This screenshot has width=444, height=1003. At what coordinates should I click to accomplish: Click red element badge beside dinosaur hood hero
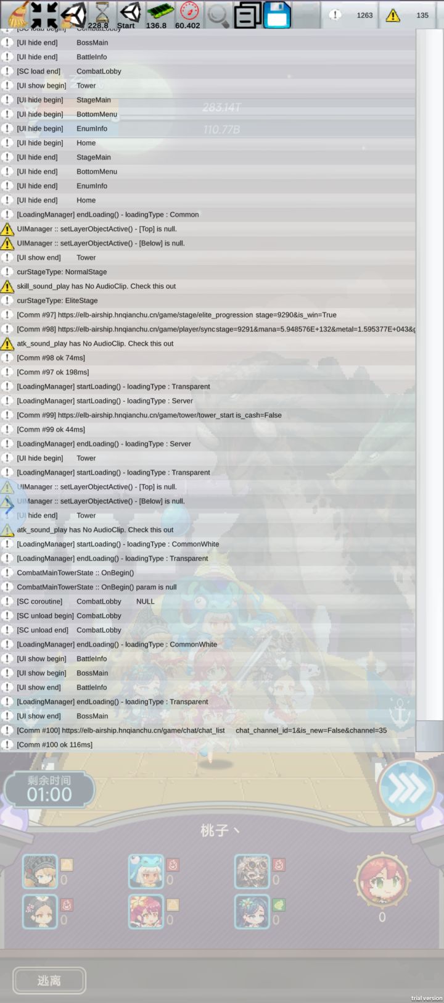click(x=173, y=864)
